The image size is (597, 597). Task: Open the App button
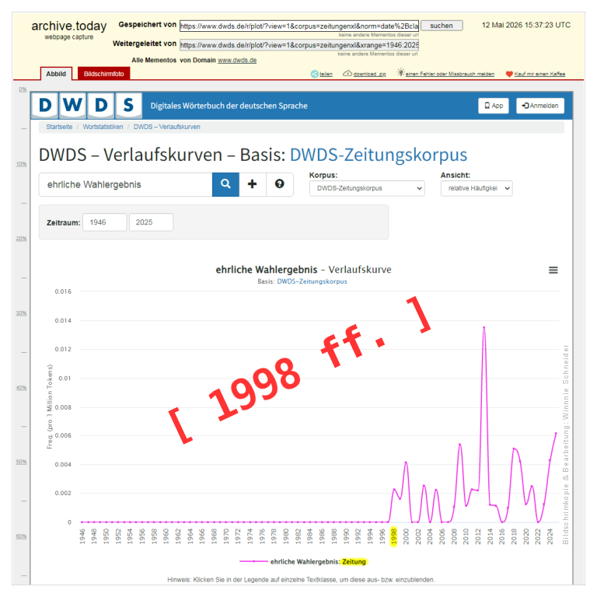point(494,106)
